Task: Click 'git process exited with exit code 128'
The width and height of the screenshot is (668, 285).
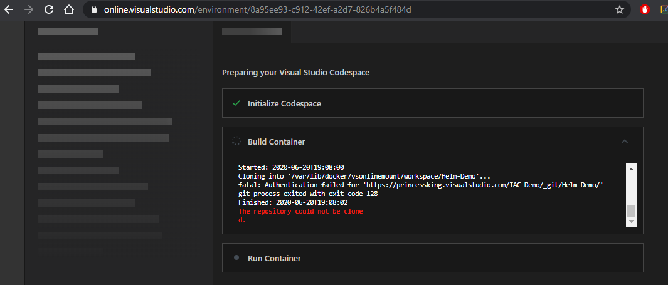Action: (308, 194)
